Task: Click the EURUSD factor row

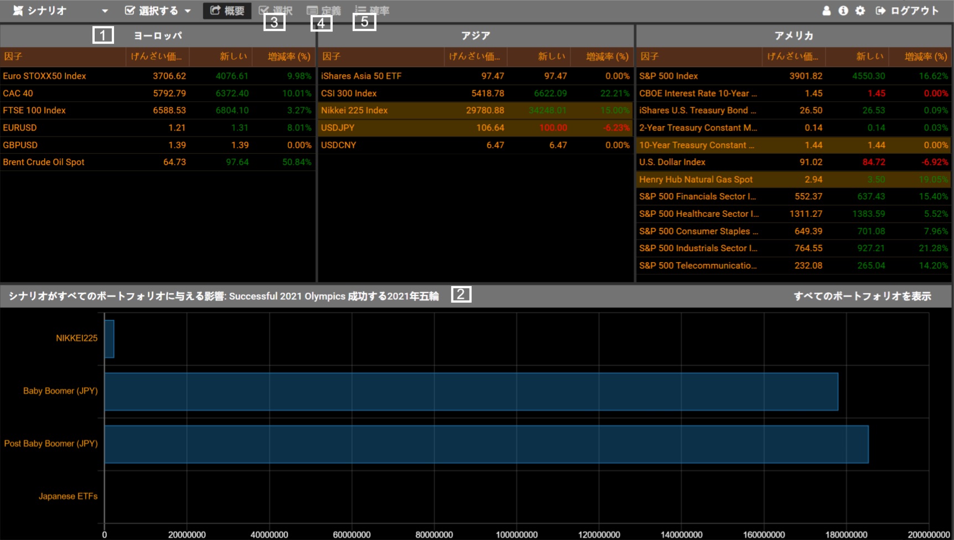Action: coord(158,127)
